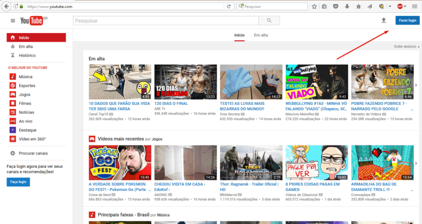This screenshot has width=422, height=224.
Task: Open the blue gloves video thumbnail
Action: pyautogui.click(x=251, y=82)
